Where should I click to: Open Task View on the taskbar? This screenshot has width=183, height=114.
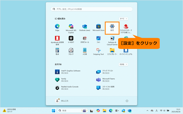[92, 111]
